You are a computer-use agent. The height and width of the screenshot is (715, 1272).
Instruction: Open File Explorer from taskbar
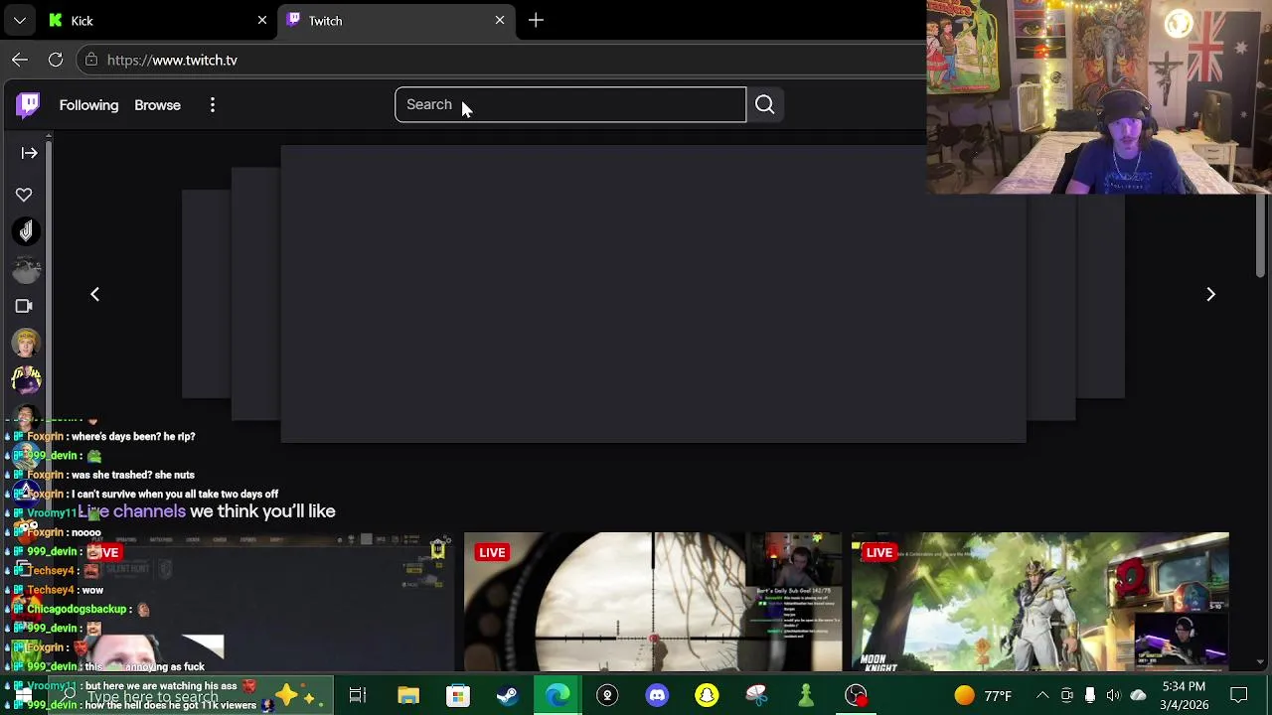click(x=408, y=695)
